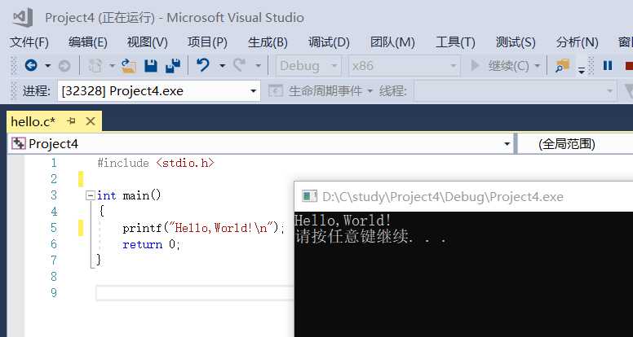Click the Visual Studio logo icon
The height and width of the screenshot is (337, 633).
22,18
